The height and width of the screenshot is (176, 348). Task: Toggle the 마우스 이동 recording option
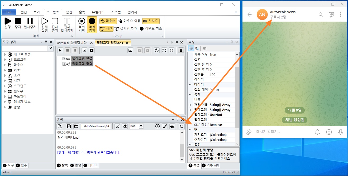tap(129, 21)
